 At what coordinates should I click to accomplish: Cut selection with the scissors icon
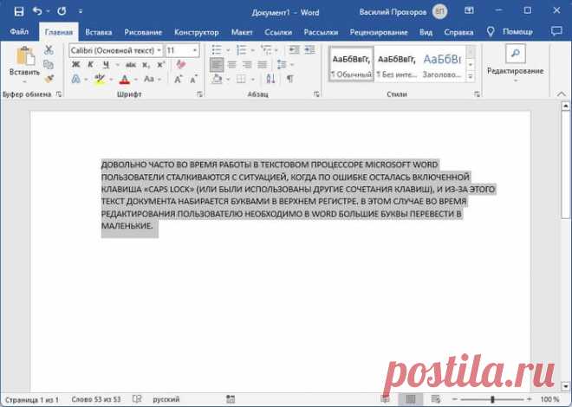coord(49,50)
